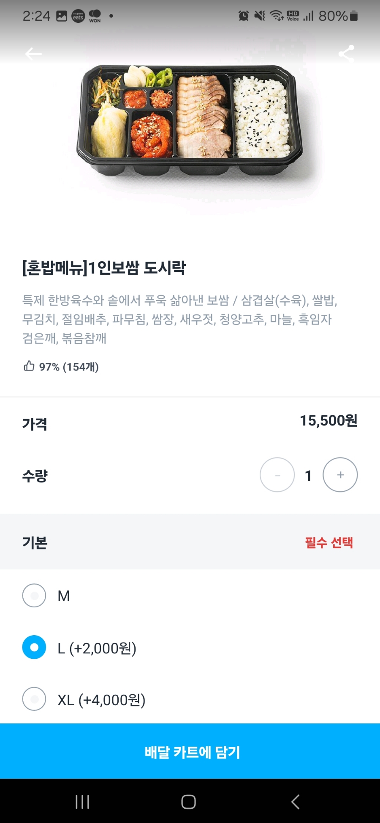Tap the thumbs-up rating icon

pos(29,366)
